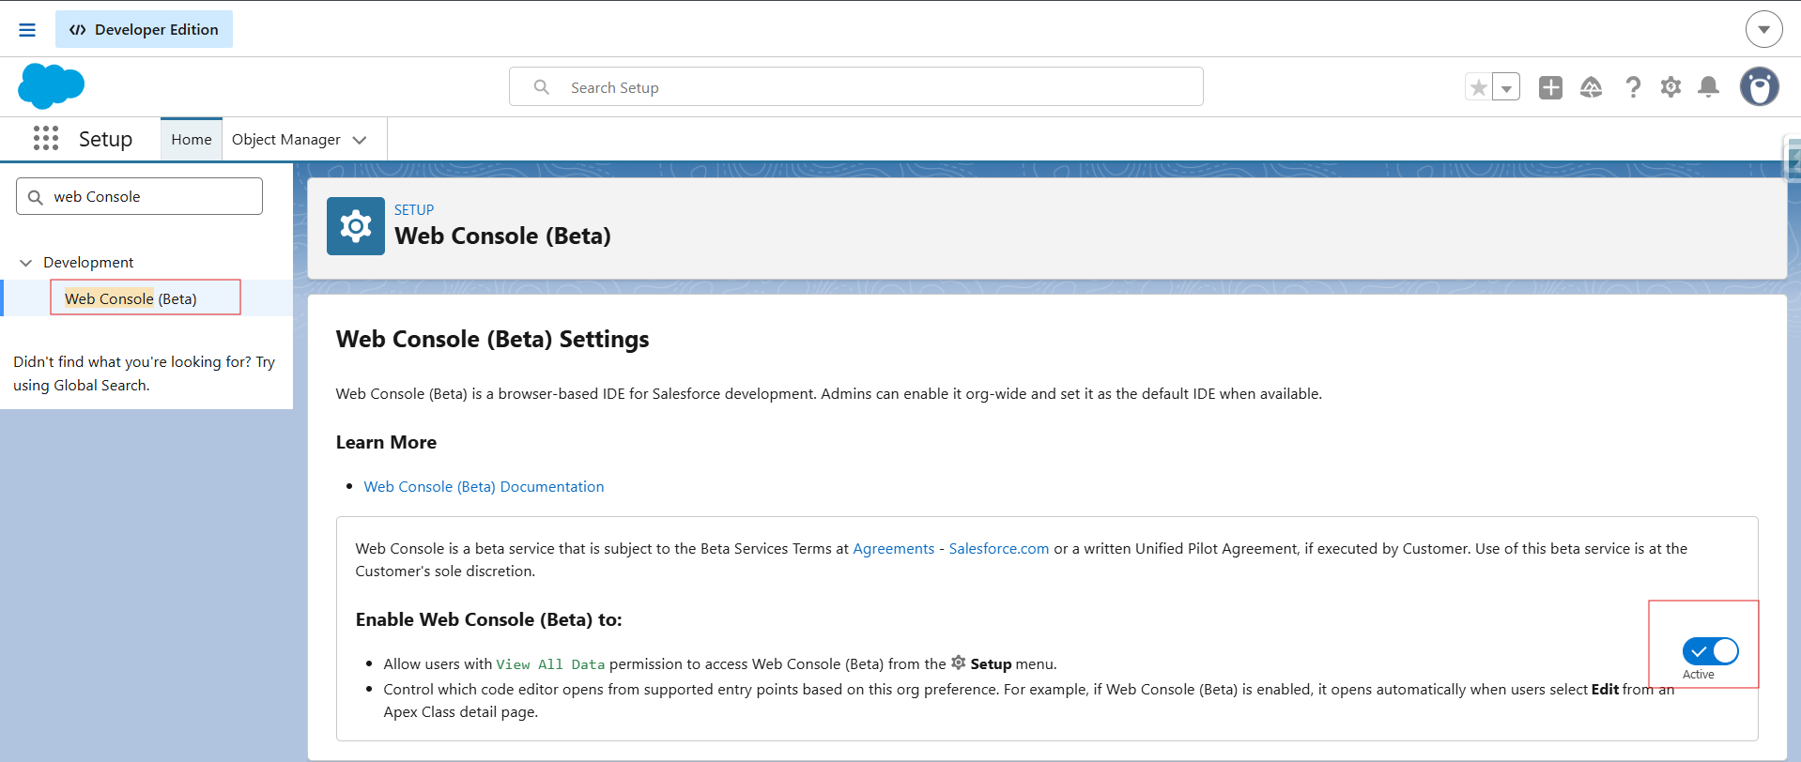This screenshot has width=1801, height=762.
Task: Click the small gear icon beside Setup menu text
Action: click(x=958, y=663)
